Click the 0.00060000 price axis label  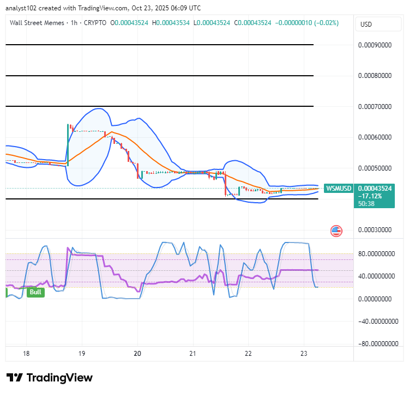click(375, 137)
